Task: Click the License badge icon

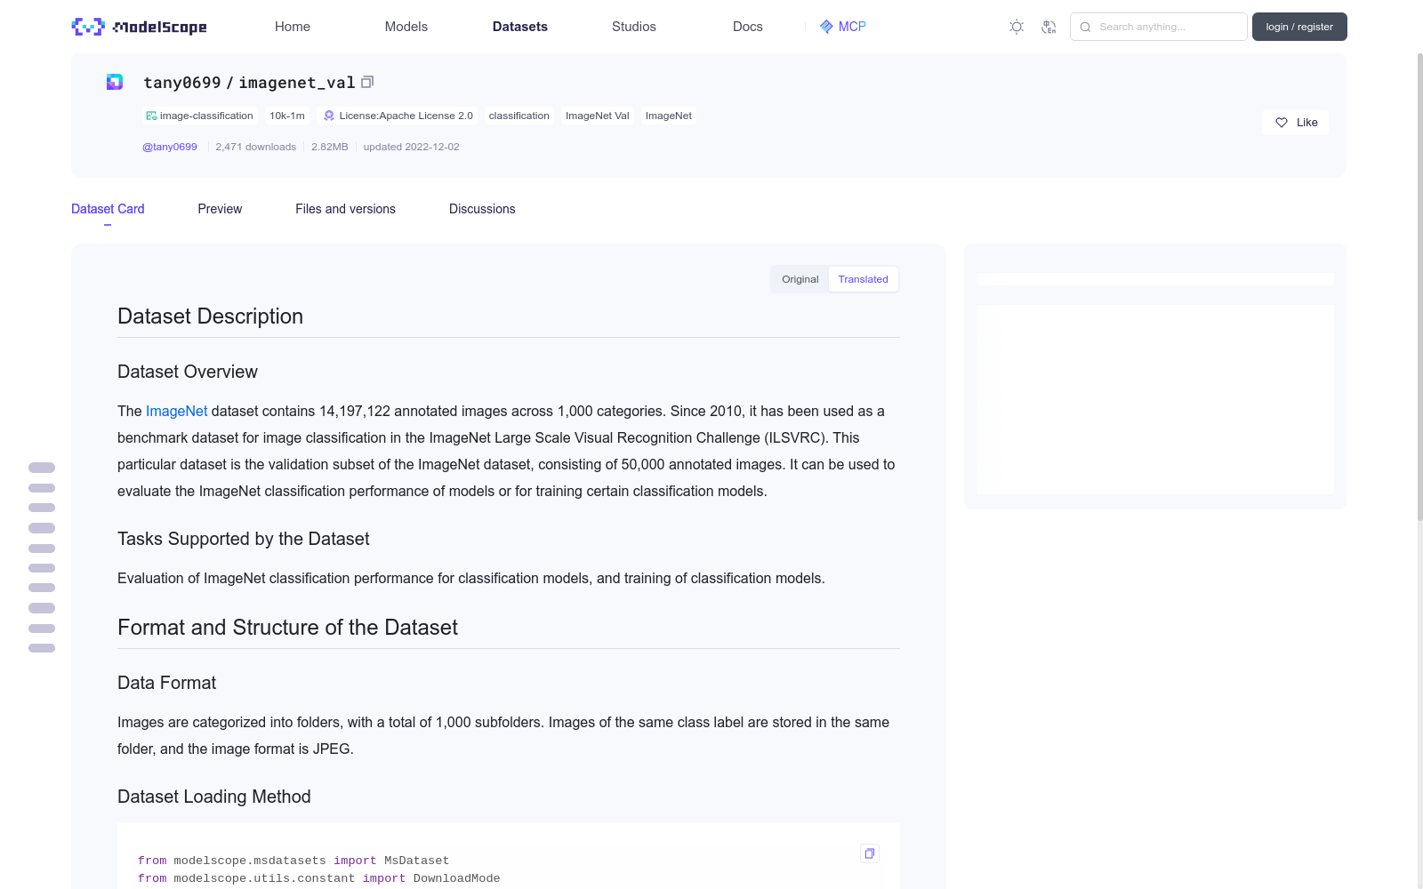Action: pyautogui.click(x=329, y=116)
